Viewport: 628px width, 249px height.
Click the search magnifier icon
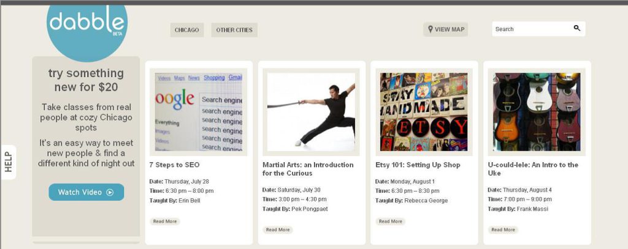[576, 29]
